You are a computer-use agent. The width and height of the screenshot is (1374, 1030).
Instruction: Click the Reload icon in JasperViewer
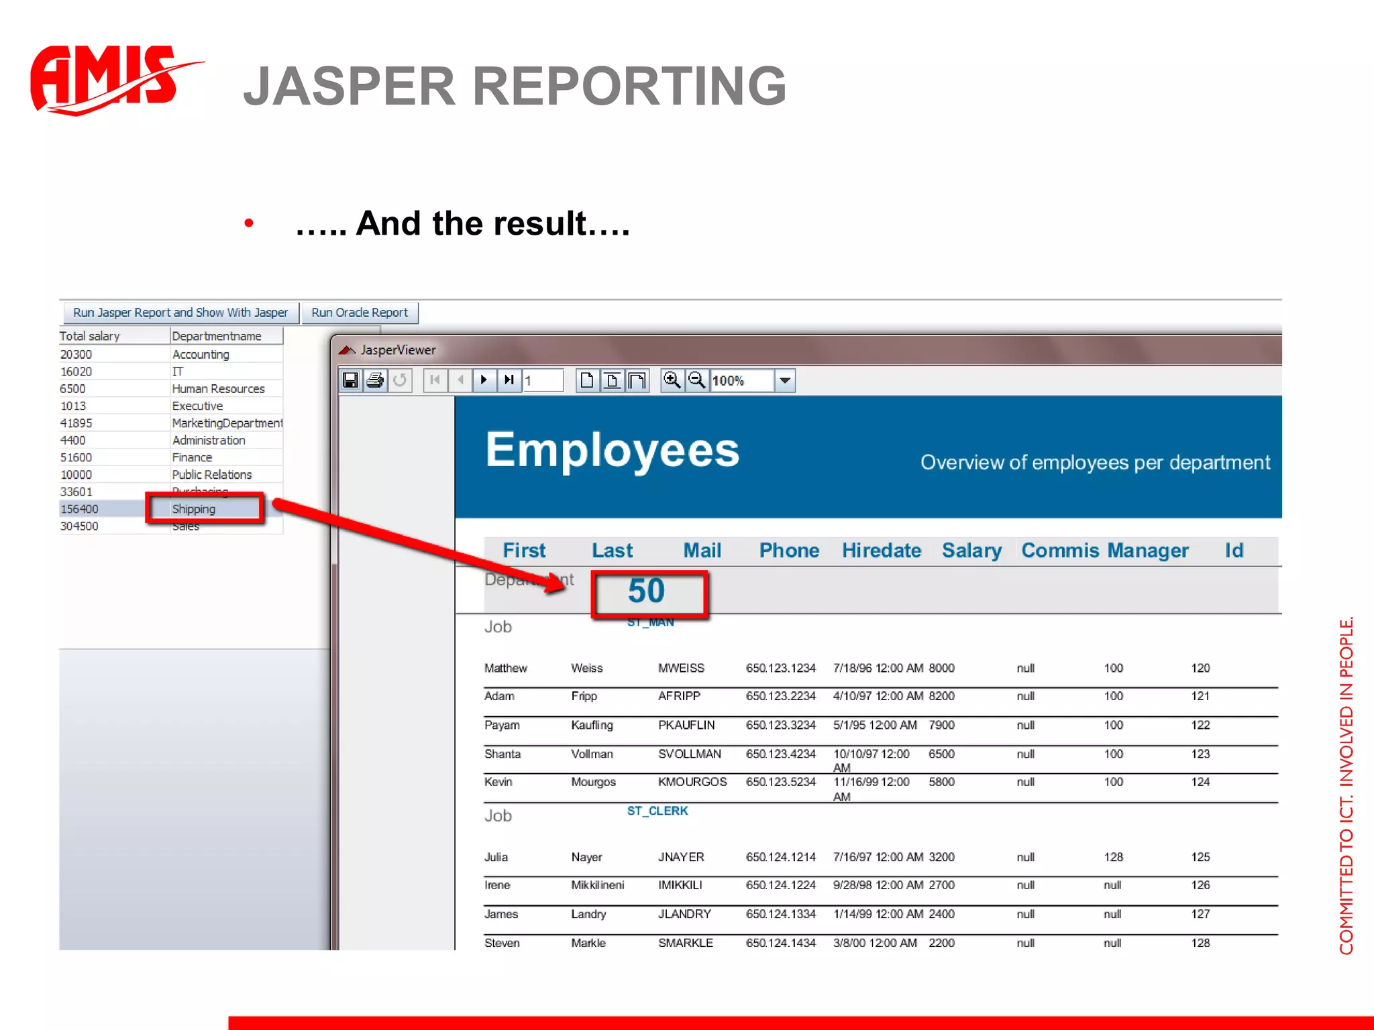(x=400, y=380)
